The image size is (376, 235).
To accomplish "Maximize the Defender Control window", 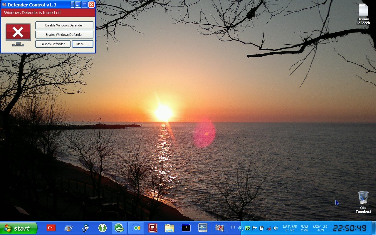I will (x=85, y=5).
